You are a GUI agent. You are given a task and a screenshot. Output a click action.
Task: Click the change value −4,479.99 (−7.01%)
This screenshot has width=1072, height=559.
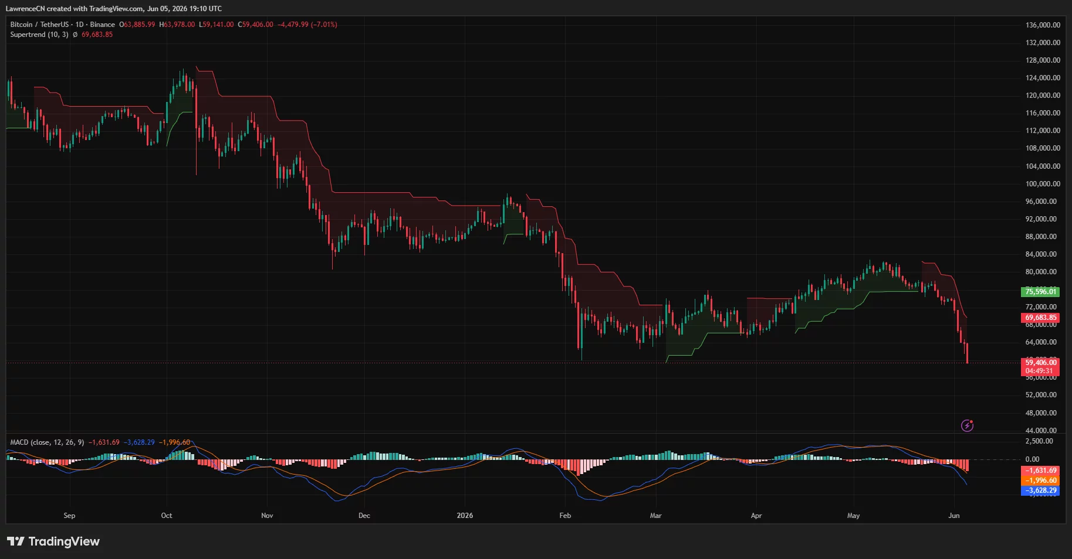[307, 25]
